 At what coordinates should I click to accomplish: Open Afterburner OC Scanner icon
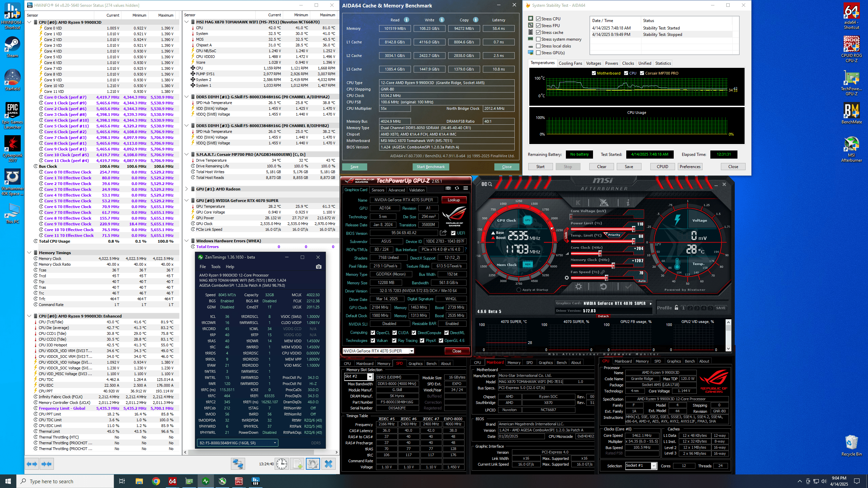487,184
